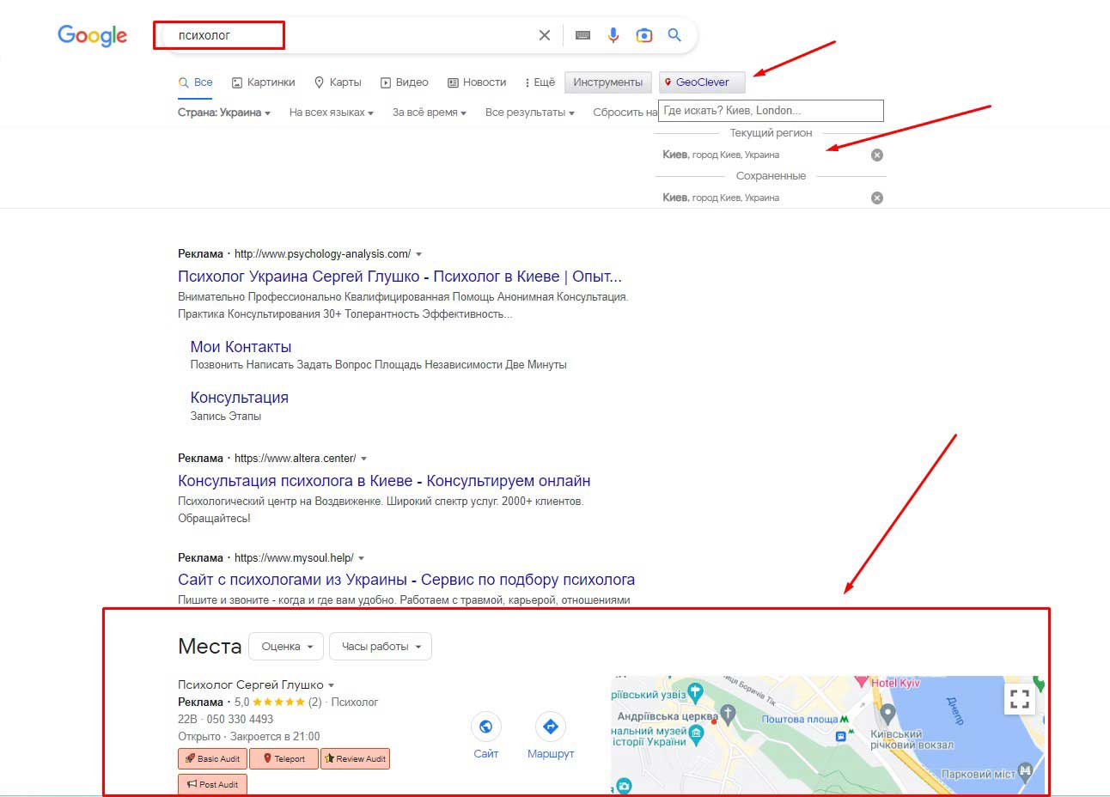Open search by image with the camera icon
1110x797 pixels.
(x=644, y=35)
